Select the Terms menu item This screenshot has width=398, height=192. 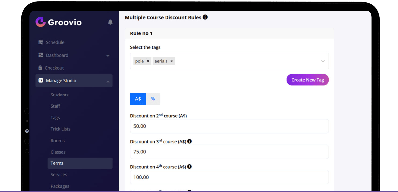(57, 163)
